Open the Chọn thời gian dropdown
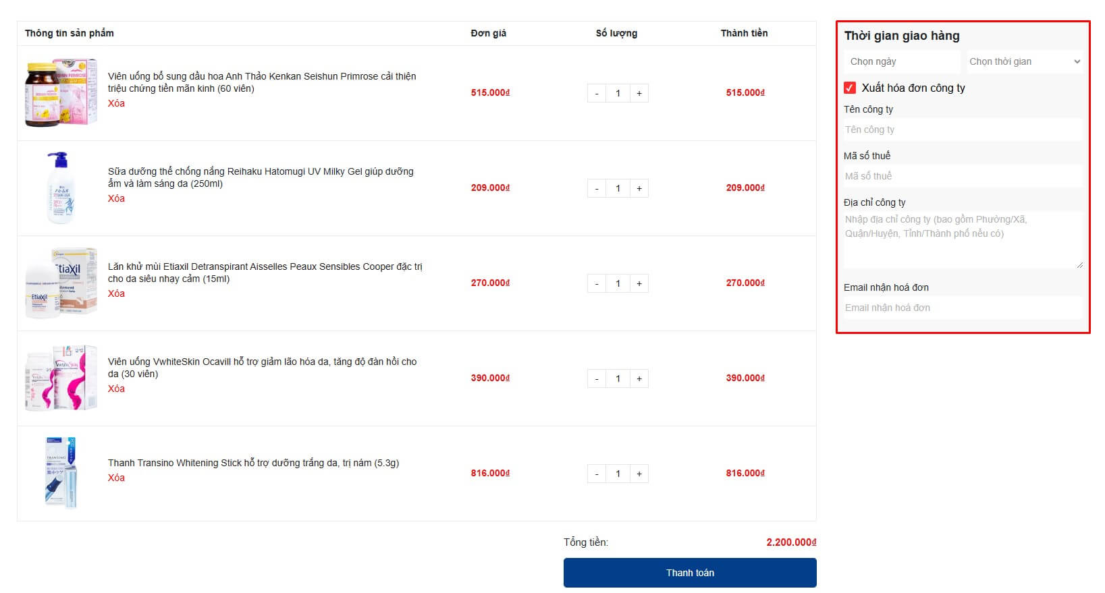 [1025, 61]
